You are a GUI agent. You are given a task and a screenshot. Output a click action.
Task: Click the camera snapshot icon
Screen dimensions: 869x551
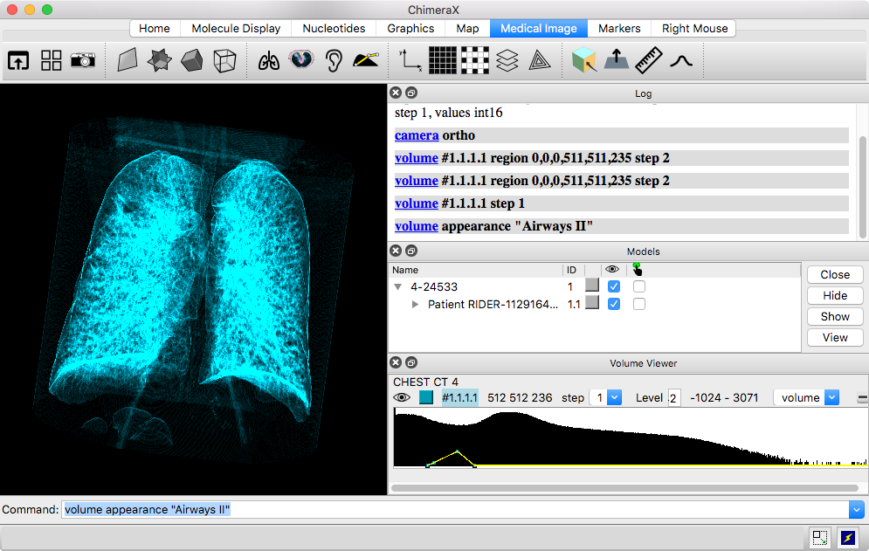(x=83, y=60)
